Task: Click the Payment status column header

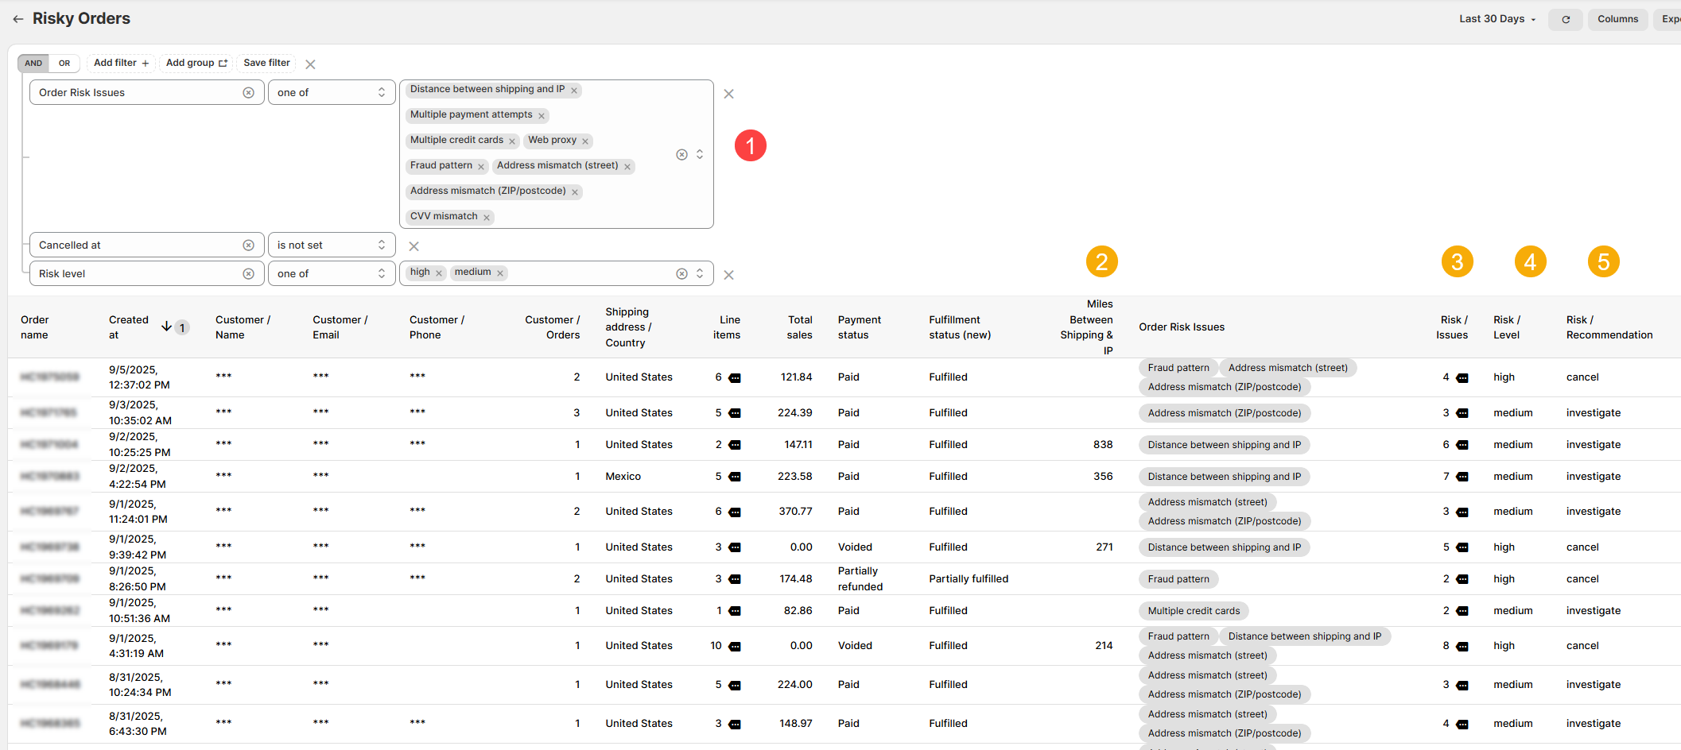Action: 859,327
